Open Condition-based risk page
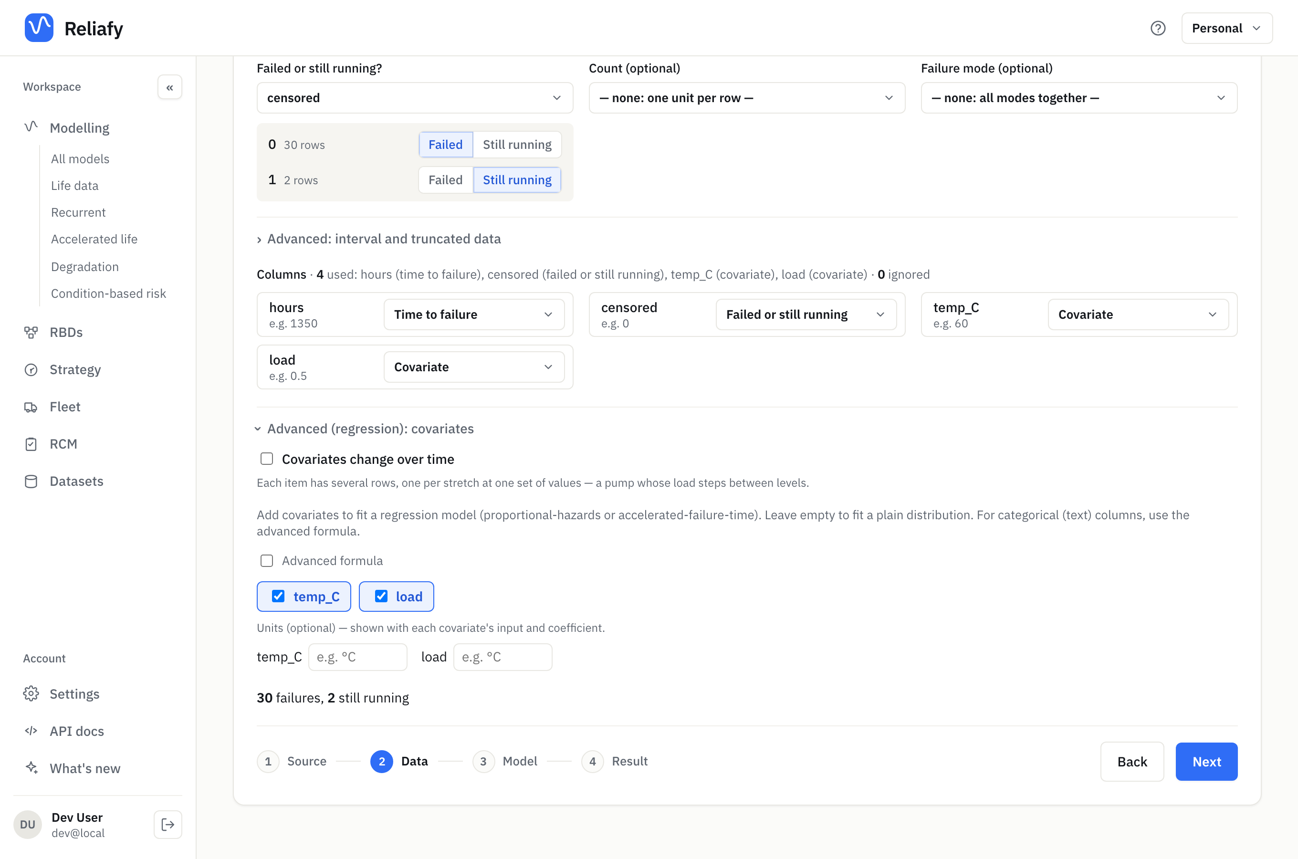The image size is (1298, 859). coord(108,293)
